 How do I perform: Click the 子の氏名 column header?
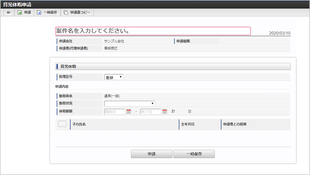[x=79, y=124]
